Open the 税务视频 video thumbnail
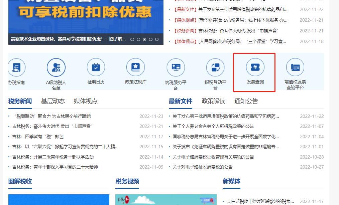The width and height of the screenshot is (339, 205). coord(166,200)
